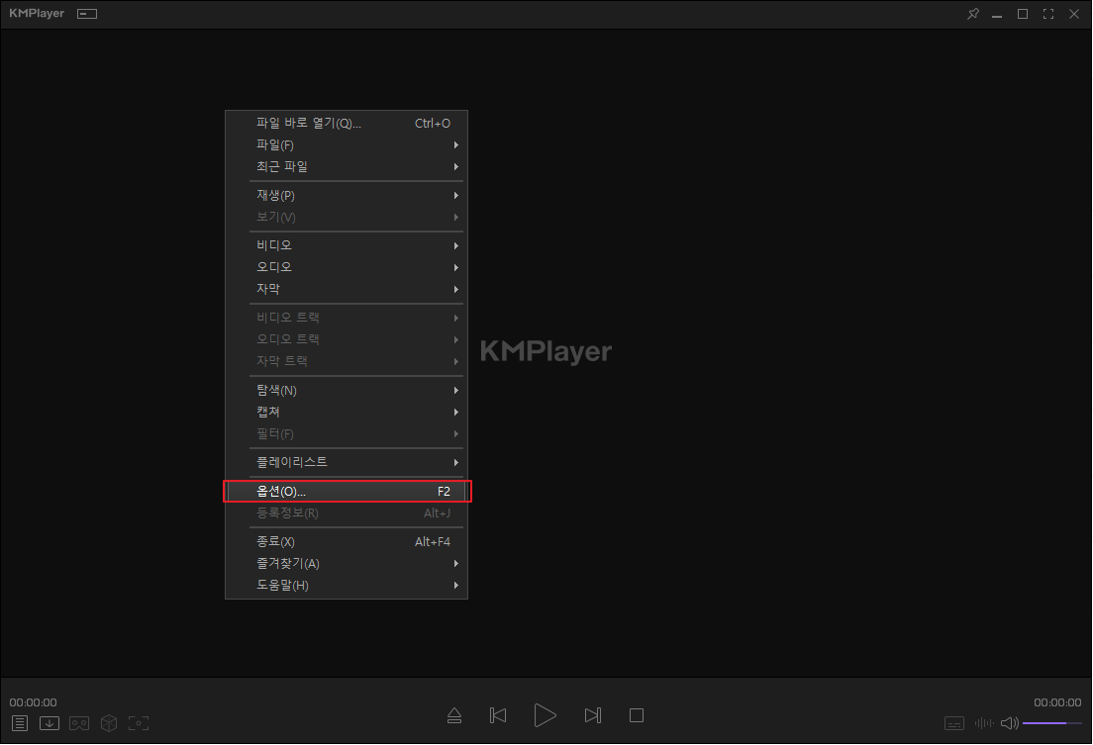Screen dimensions: 1093x745
Task: Open 옵션(O)... settings entry
Action: point(347,492)
